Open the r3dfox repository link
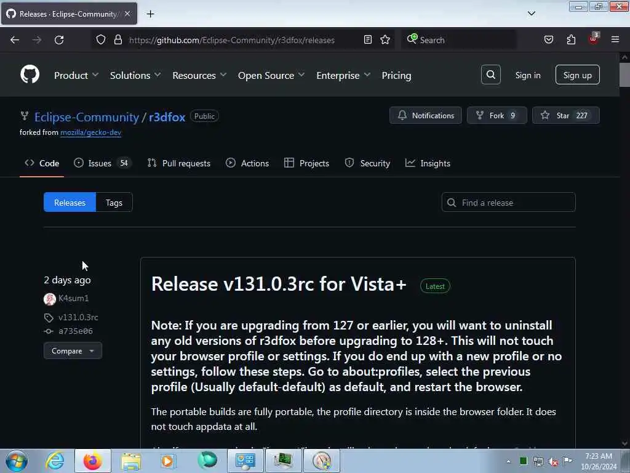Viewport: 630px width, 473px height. [x=167, y=117]
